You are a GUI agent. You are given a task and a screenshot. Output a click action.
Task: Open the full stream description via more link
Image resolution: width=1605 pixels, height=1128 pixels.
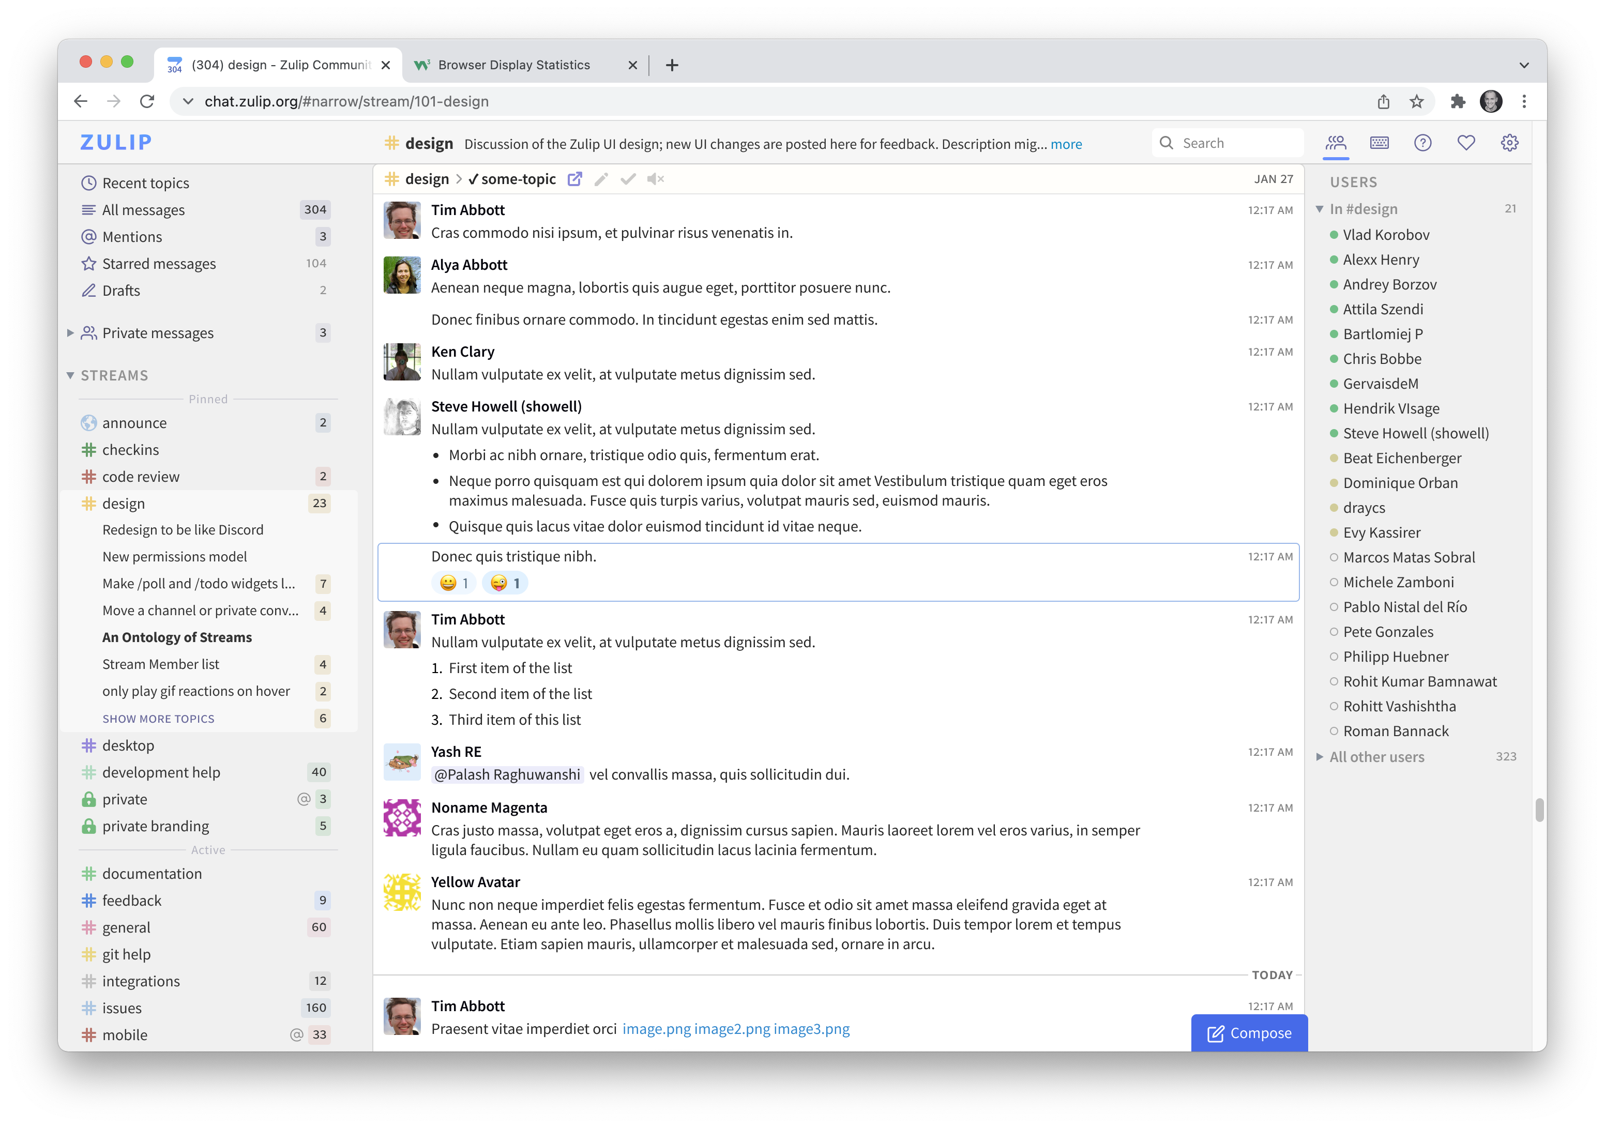pyautogui.click(x=1067, y=144)
